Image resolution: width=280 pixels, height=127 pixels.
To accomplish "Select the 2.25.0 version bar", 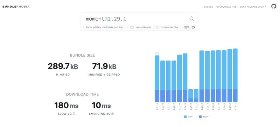I will click(x=190, y=96).
